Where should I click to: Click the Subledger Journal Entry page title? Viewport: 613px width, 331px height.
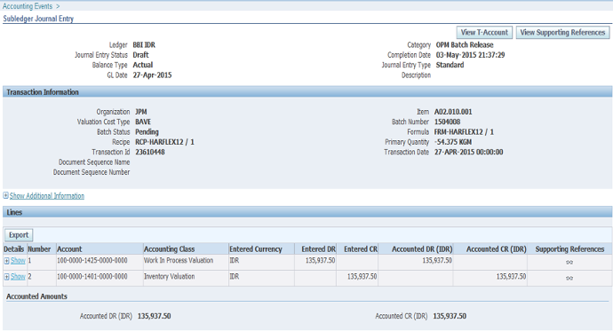pyautogui.click(x=38, y=19)
